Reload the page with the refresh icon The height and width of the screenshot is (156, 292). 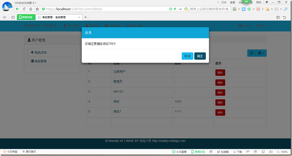click(x=24, y=9)
